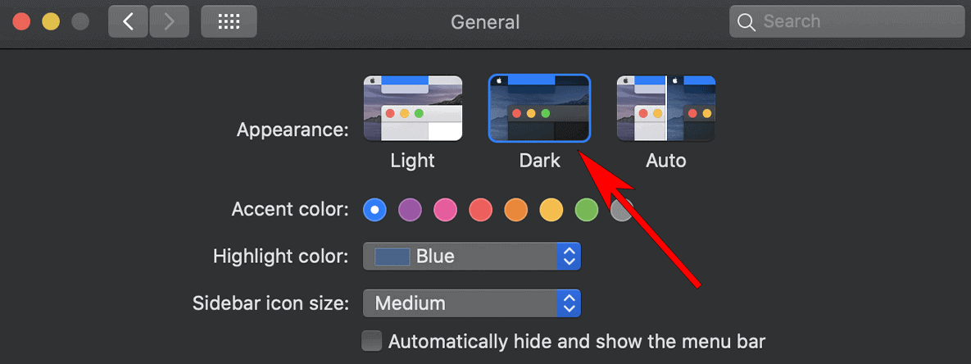Pick the Auto appearance thumbnail

(x=665, y=109)
